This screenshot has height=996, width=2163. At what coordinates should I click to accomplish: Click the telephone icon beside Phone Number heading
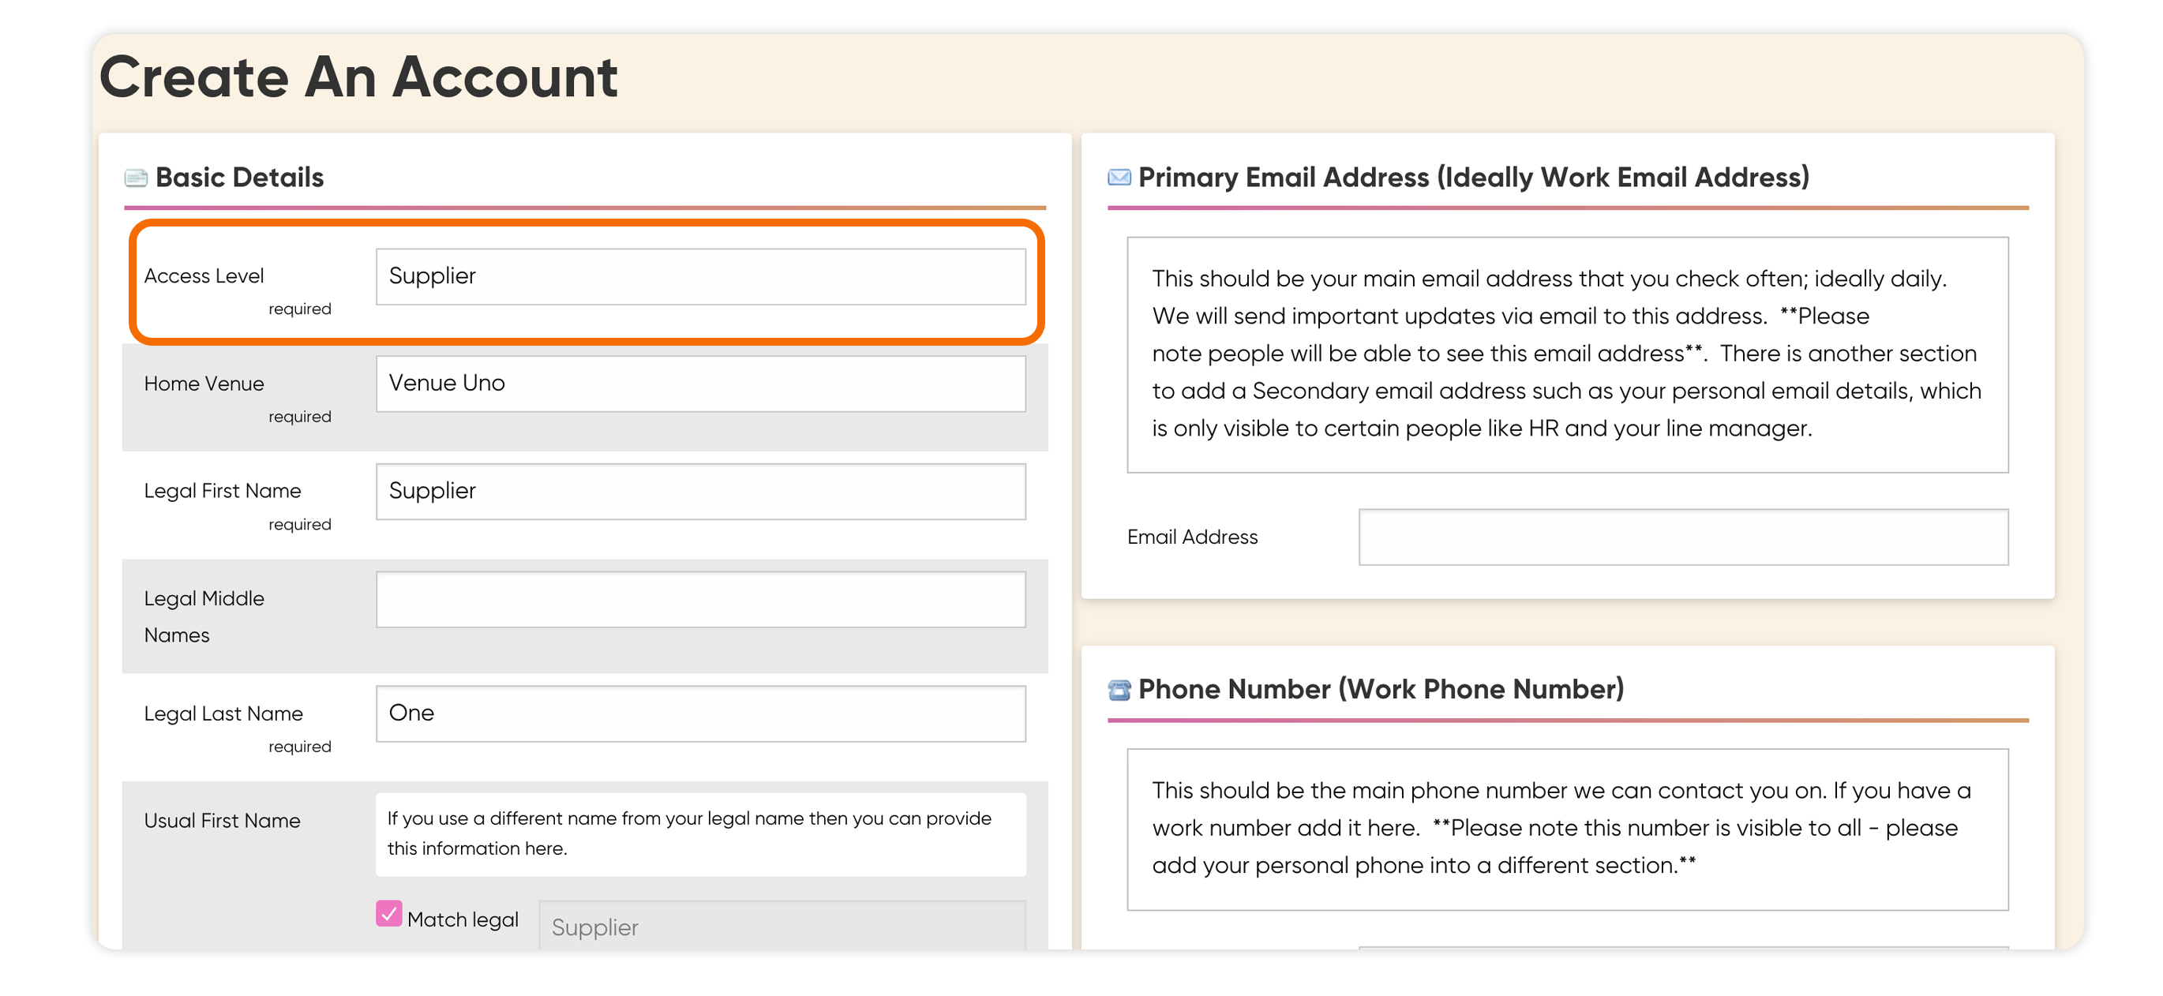pos(1119,690)
